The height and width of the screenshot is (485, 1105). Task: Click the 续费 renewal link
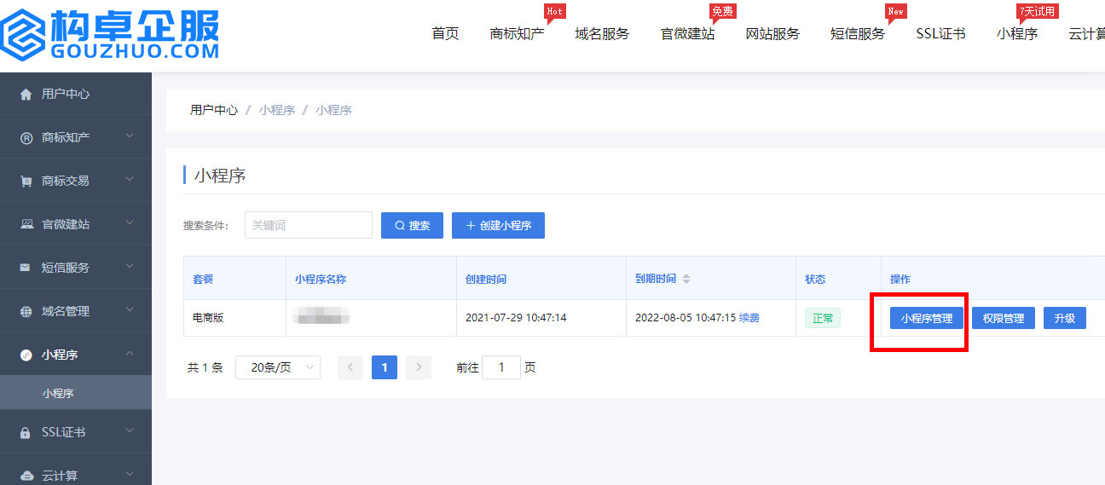749,318
